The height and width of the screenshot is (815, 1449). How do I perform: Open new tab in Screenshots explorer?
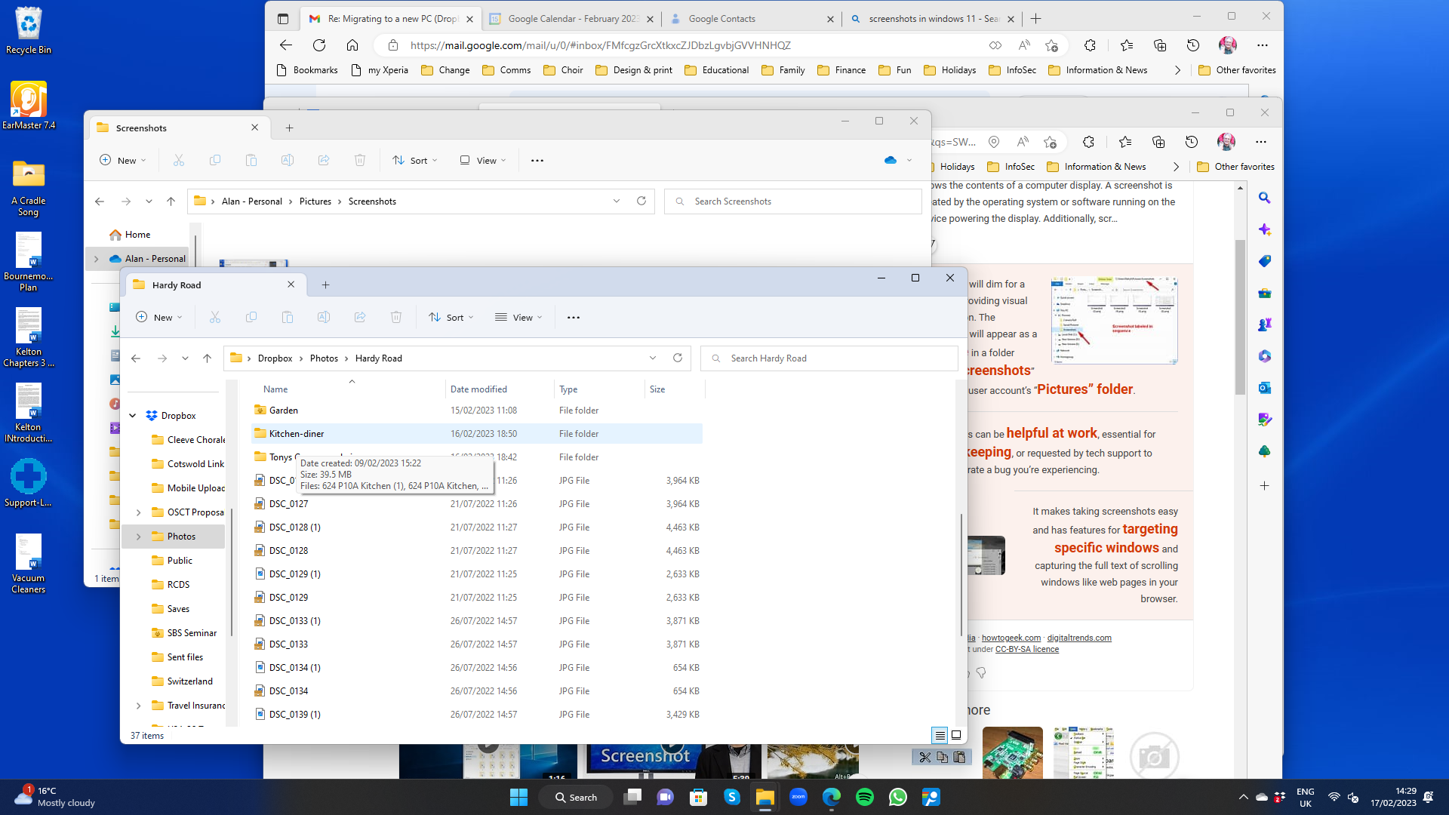pyautogui.click(x=290, y=128)
